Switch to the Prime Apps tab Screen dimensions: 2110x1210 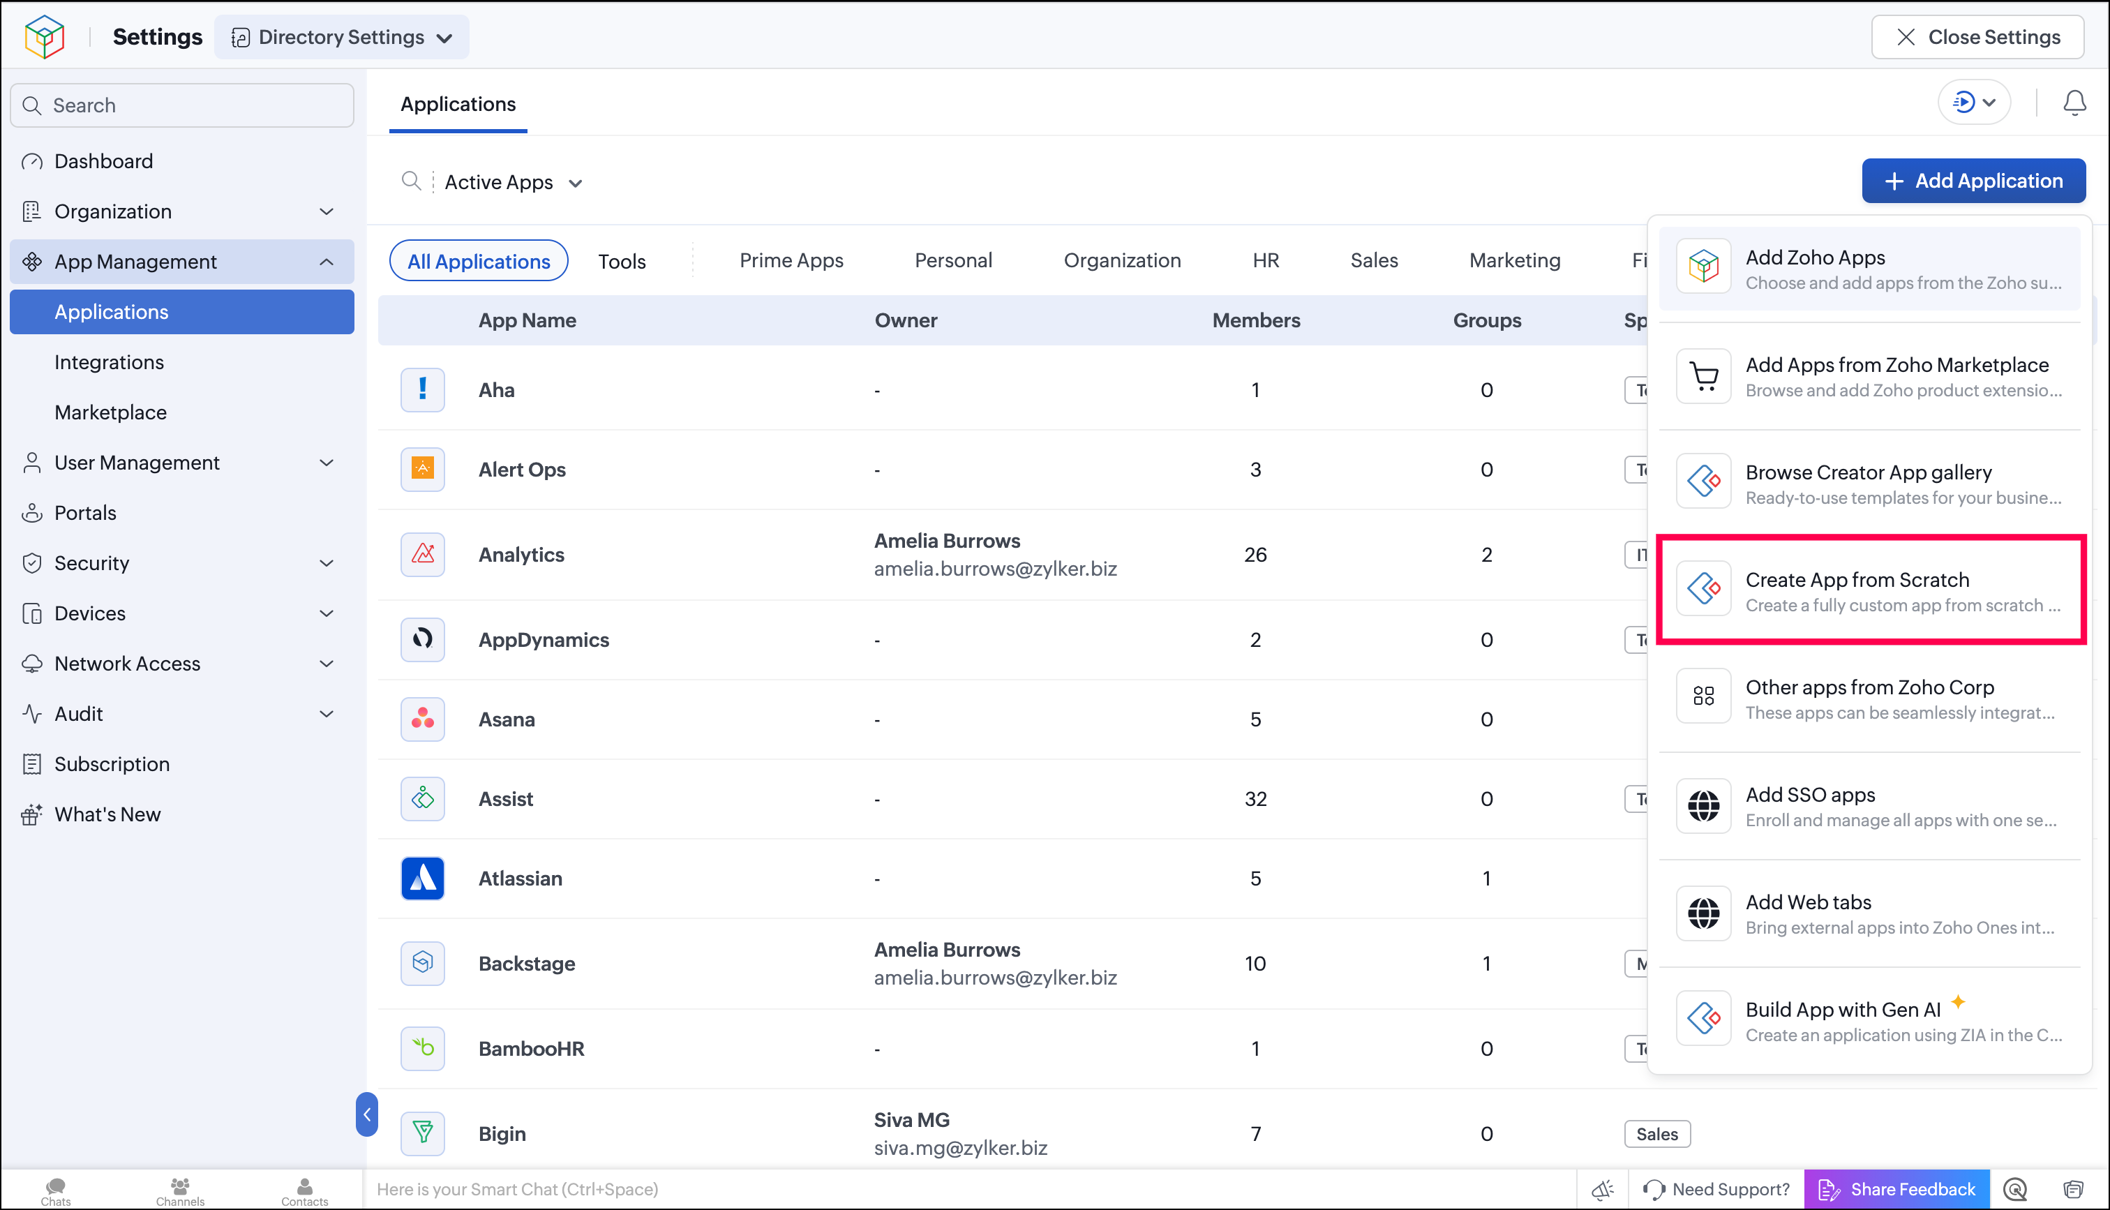pyautogui.click(x=791, y=261)
